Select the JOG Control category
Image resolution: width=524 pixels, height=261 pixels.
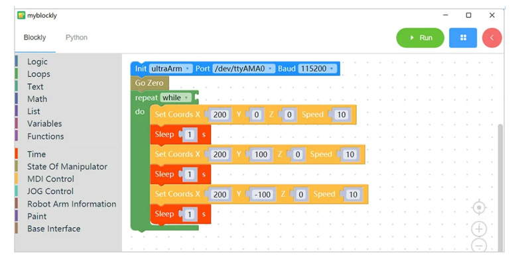pos(50,191)
